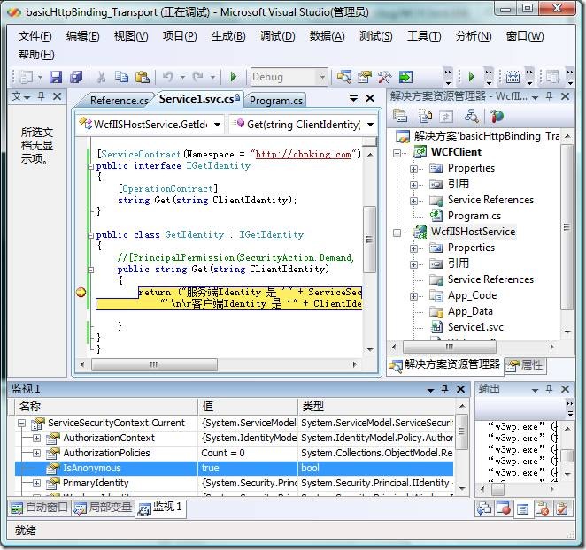Click the Output window icon at bottom right
Image resolution: width=586 pixels, height=550 pixels.
click(x=523, y=508)
